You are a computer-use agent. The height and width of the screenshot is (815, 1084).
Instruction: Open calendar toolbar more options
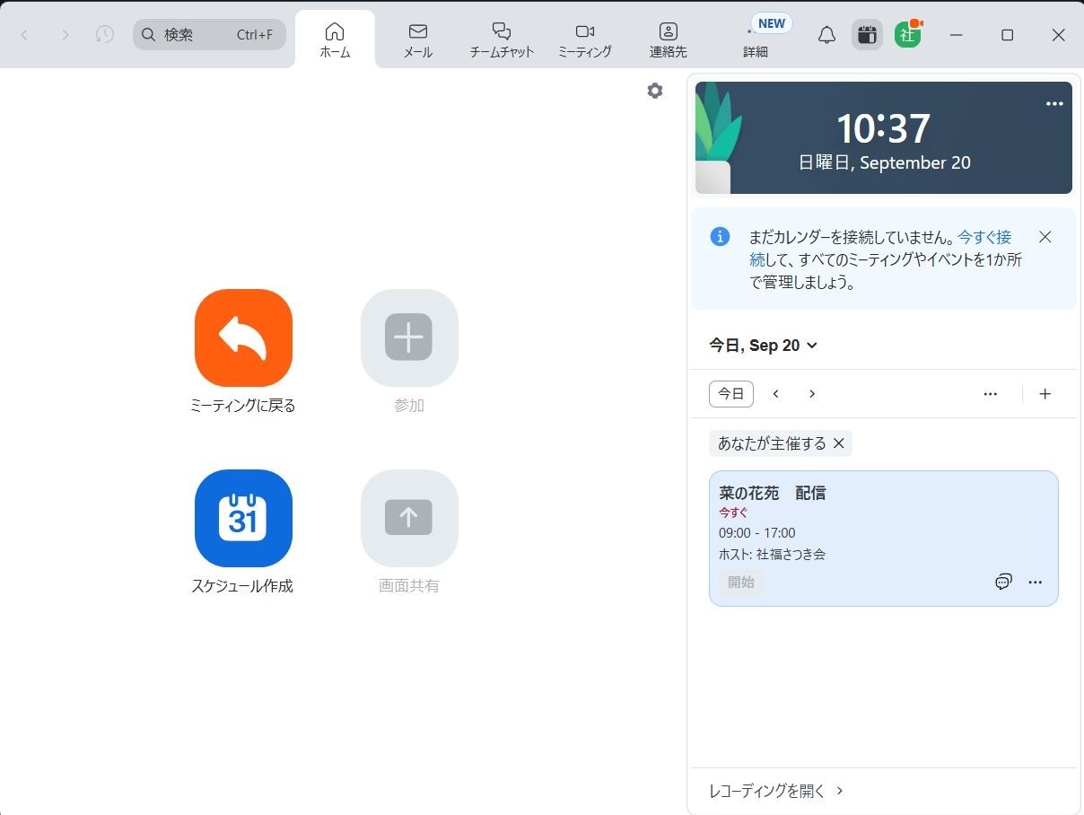point(991,394)
